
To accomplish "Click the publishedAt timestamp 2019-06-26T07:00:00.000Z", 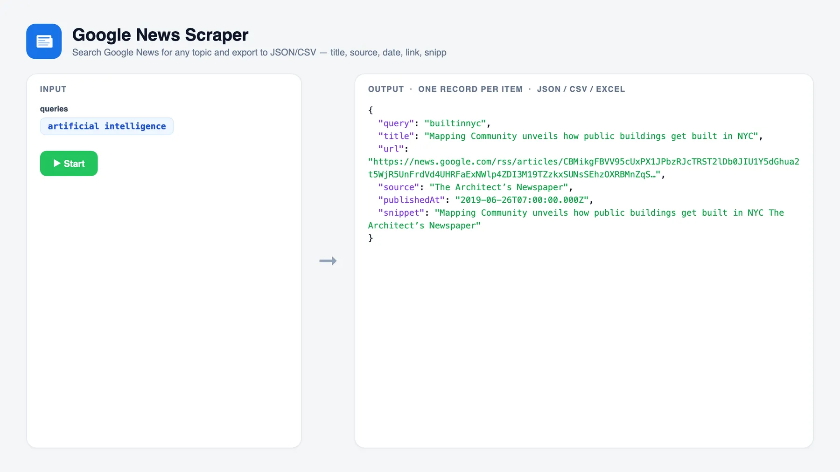I will (x=522, y=200).
